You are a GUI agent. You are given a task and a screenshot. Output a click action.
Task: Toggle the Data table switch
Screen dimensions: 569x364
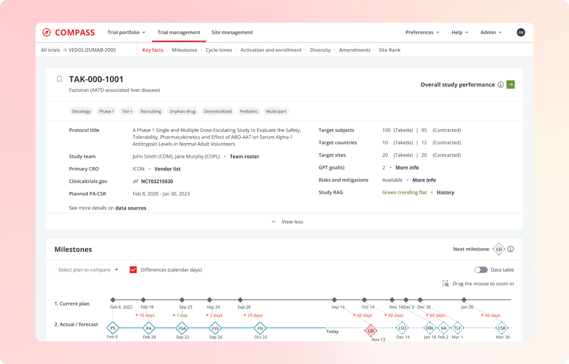pos(481,270)
